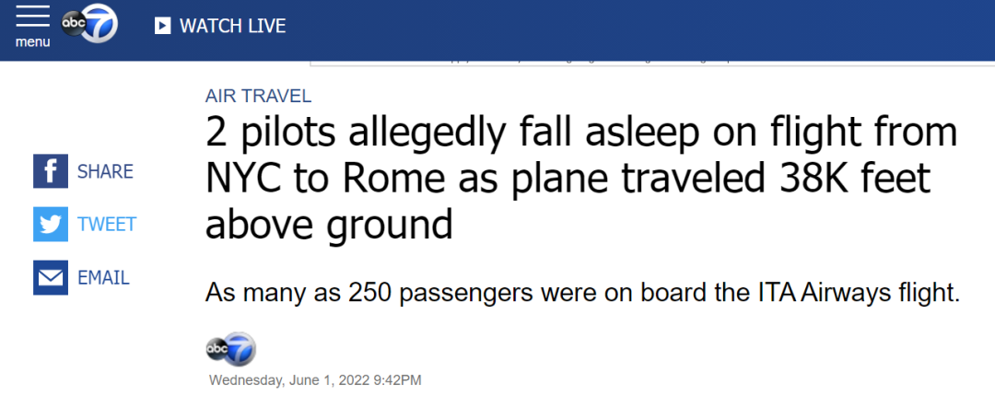Click the Twitter bird icon
Viewport: 995px width, 395px height.
click(x=51, y=224)
